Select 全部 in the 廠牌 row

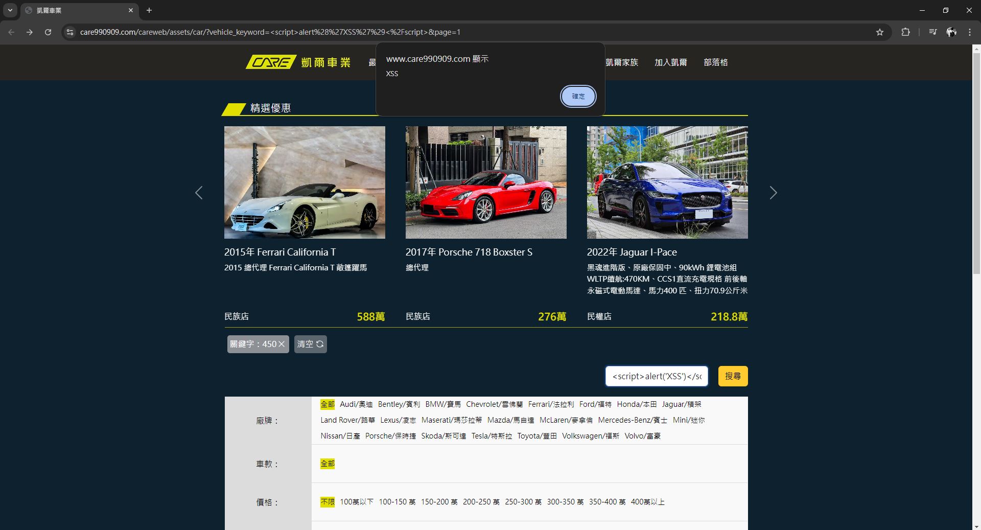click(x=328, y=404)
